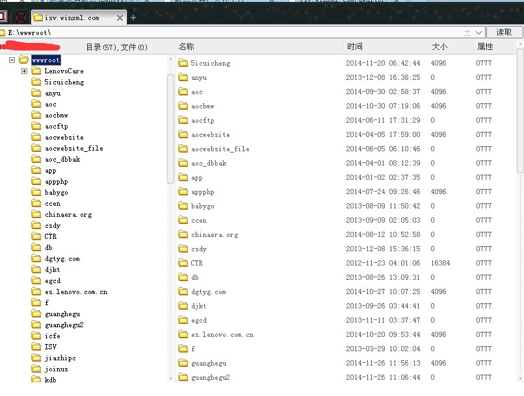Select aocwebsite_file in the tree
Screen dimensions: 524x396
(74, 148)
